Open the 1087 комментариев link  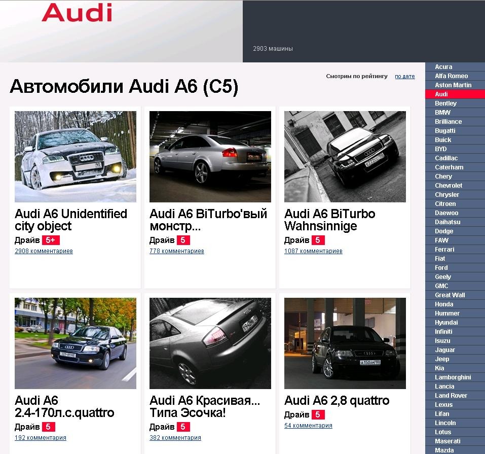(x=313, y=251)
